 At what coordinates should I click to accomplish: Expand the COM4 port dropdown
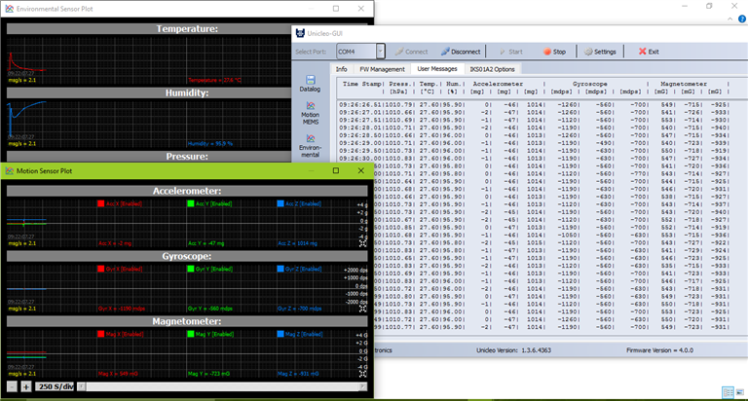(x=380, y=52)
